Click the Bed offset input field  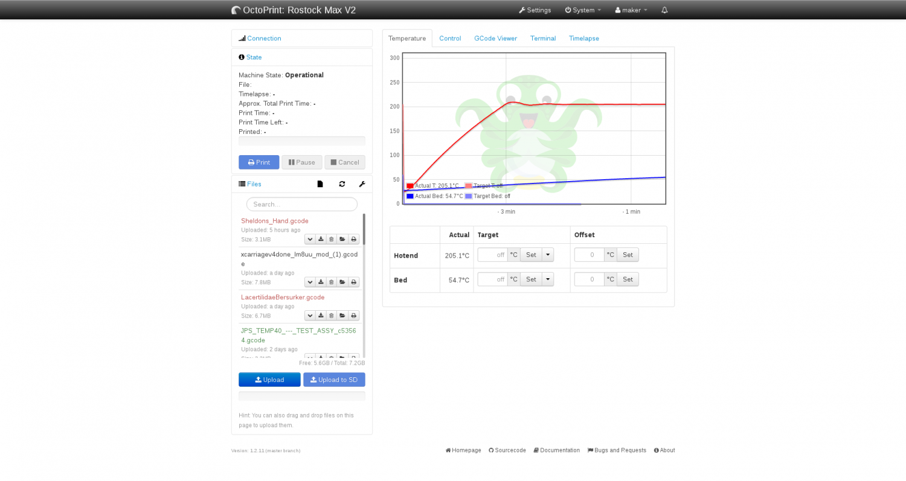[x=590, y=279]
